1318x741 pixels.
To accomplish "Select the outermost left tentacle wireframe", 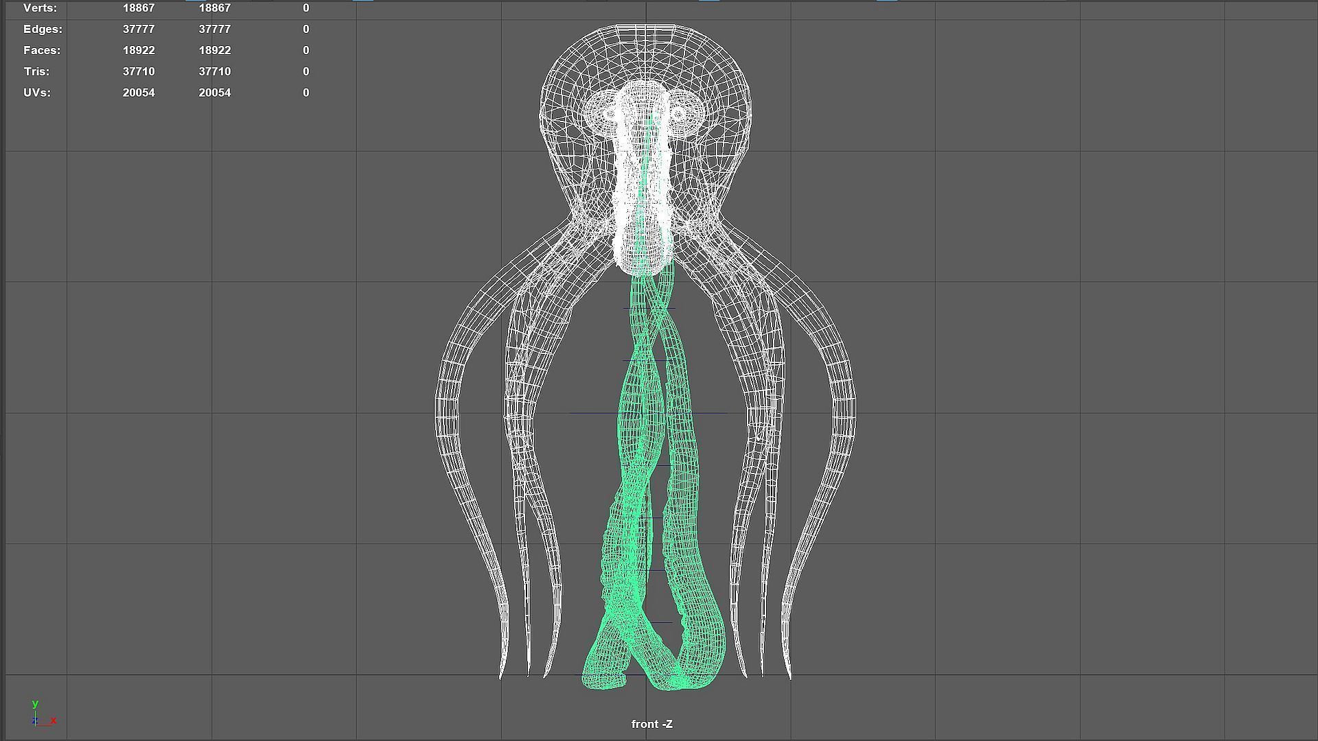I will 448,412.
